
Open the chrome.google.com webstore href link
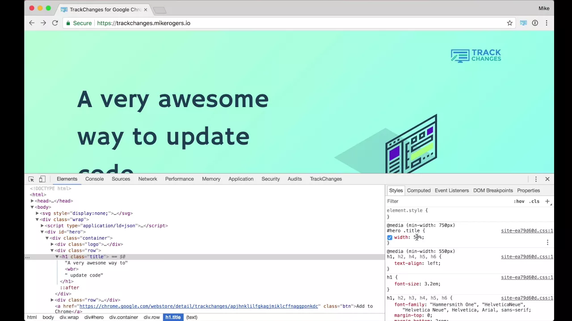point(199,306)
